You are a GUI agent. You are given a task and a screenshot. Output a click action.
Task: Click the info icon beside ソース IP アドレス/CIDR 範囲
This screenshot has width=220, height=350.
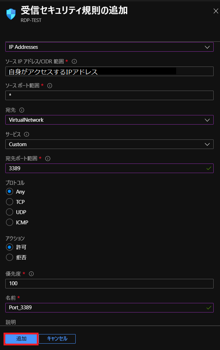(x=74, y=61)
